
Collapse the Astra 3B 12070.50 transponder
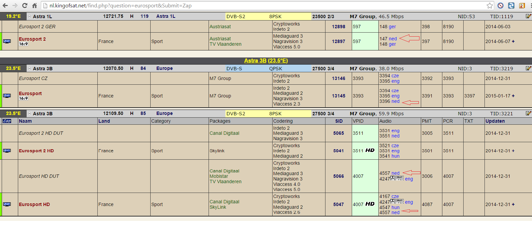pyautogui.click(x=29, y=68)
